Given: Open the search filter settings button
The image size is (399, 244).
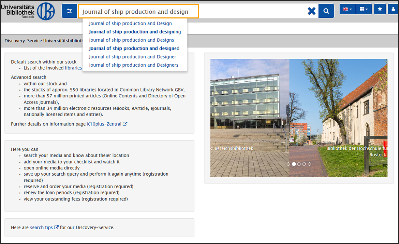Looking at the screenshot, I should pos(69,11).
